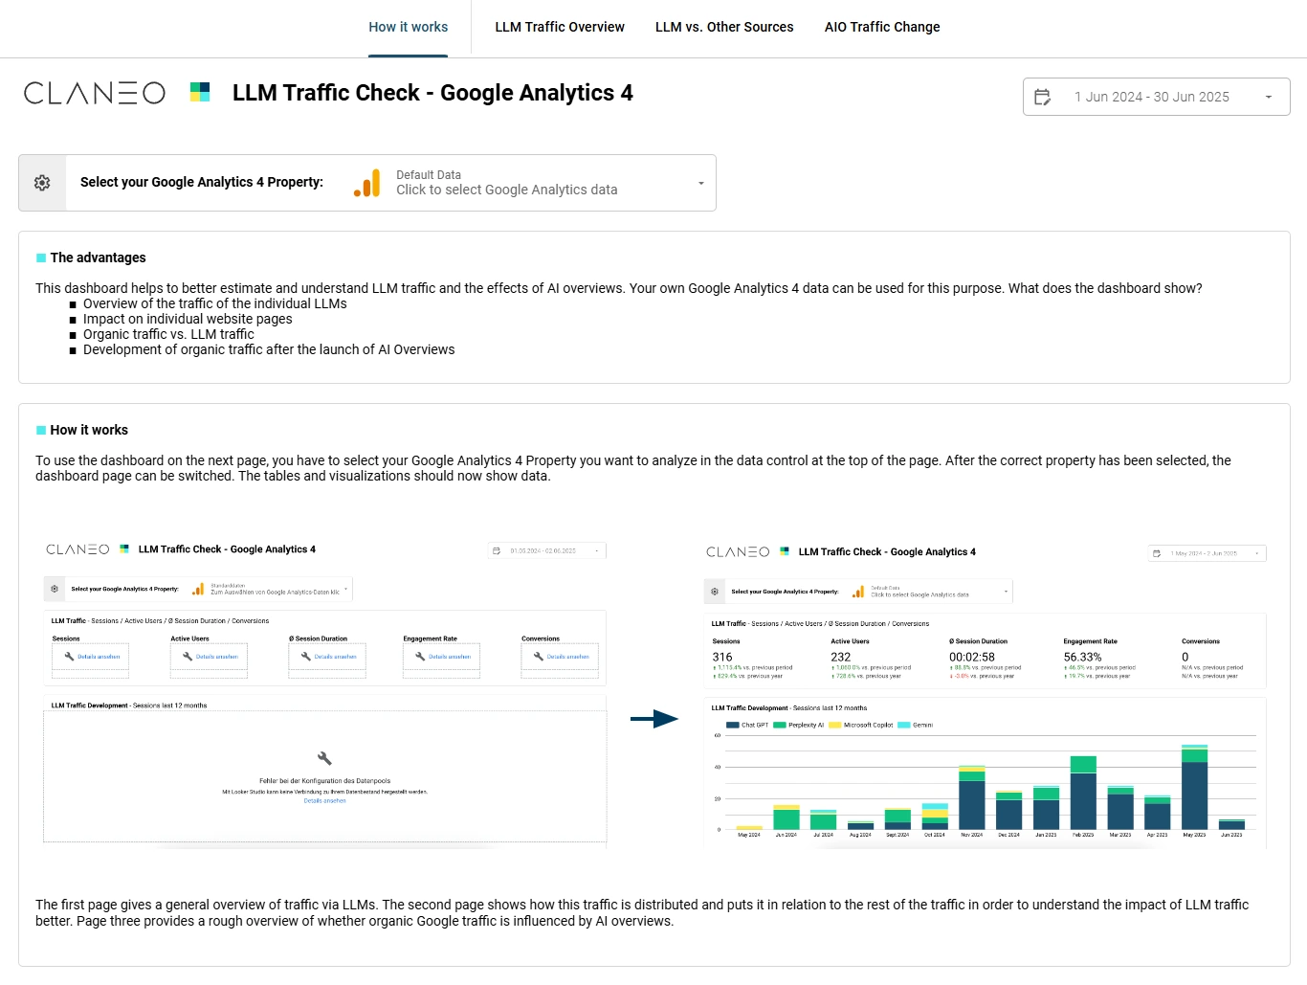Click the calendar icon in date range control
Screen dimensions: 1307x985
point(1043,97)
